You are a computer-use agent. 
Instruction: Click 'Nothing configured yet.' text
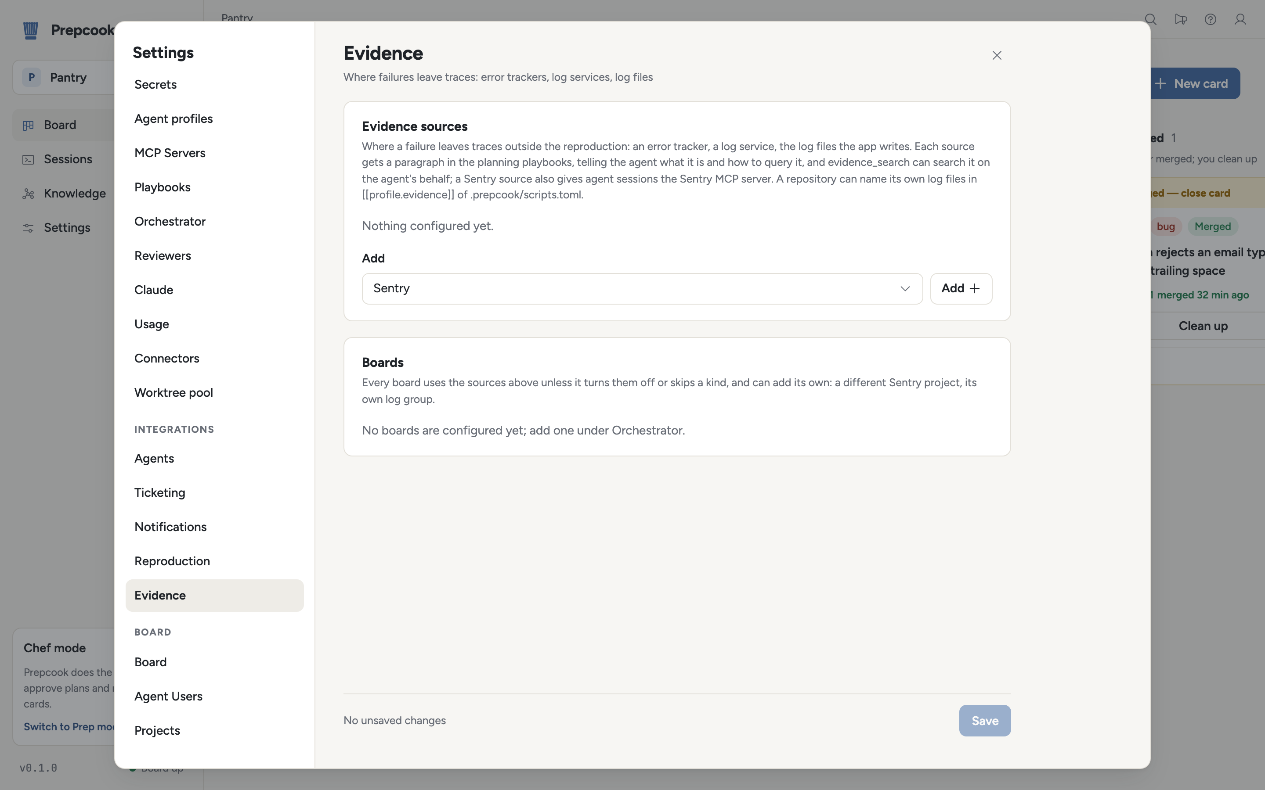(427, 226)
